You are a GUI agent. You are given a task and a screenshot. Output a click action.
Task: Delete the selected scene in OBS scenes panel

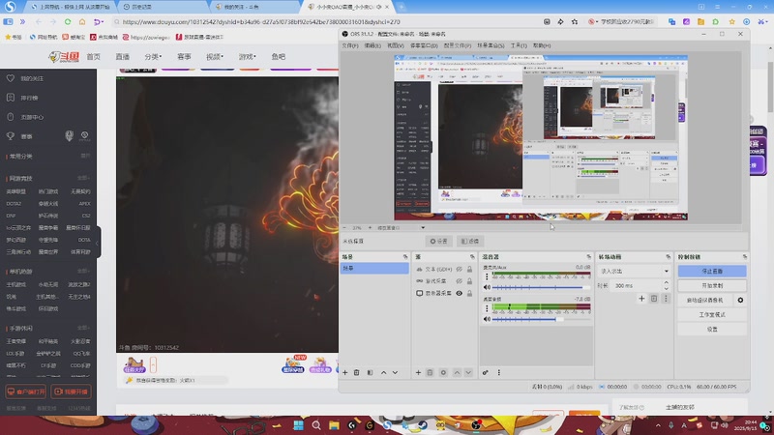tap(356, 373)
